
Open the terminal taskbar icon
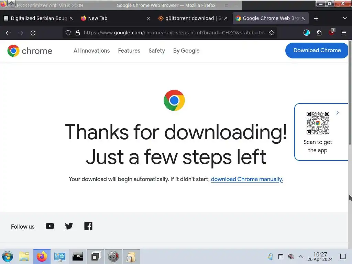point(77,256)
